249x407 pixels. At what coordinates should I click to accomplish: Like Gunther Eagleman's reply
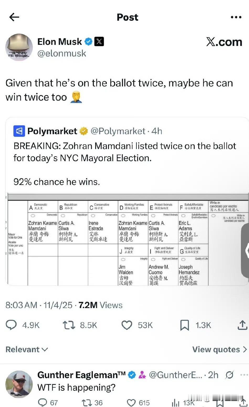tap(131, 403)
